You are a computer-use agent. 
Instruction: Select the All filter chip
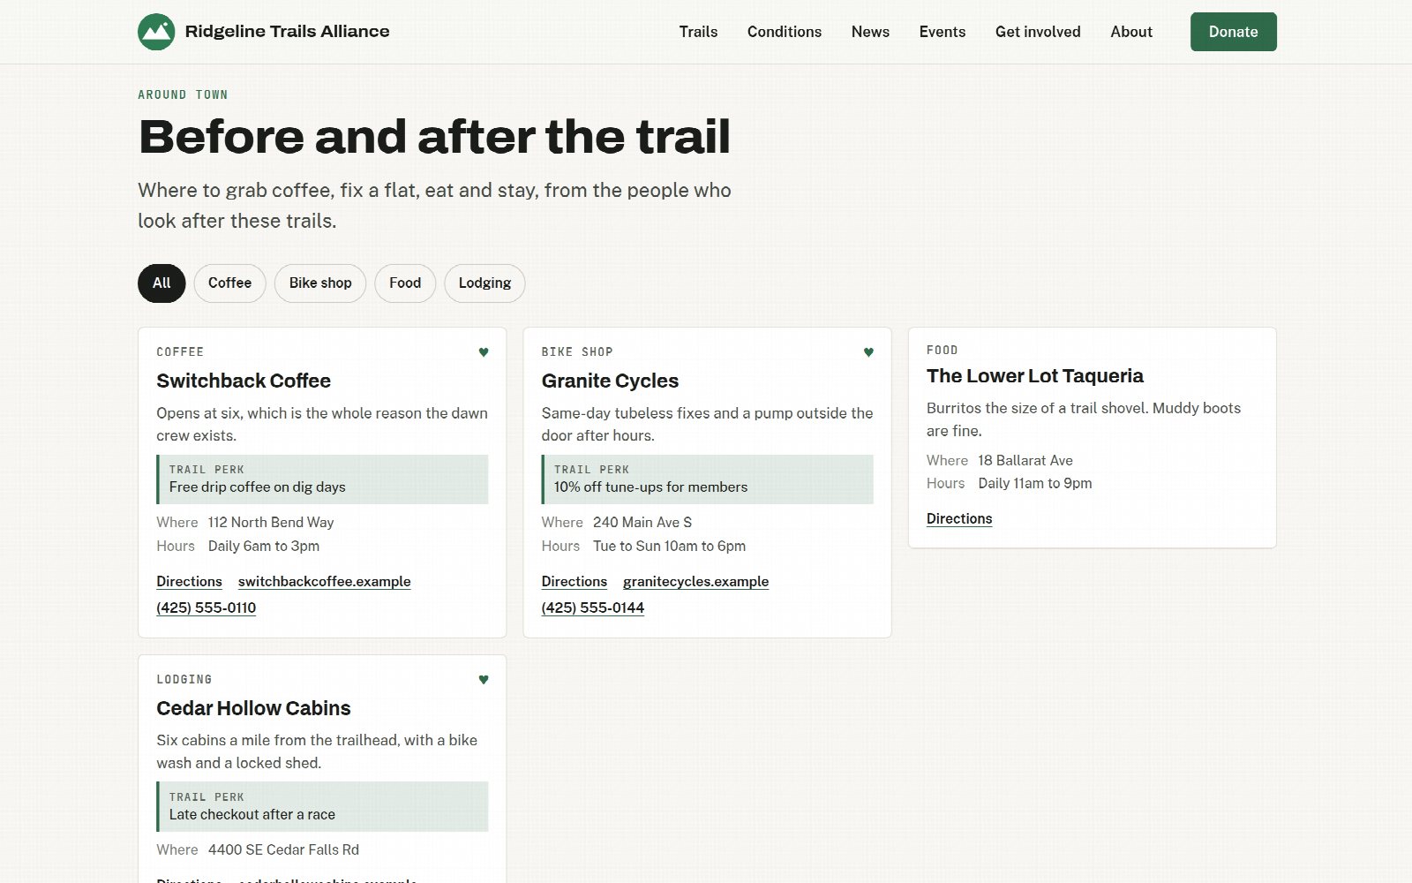(x=161, y=283)
